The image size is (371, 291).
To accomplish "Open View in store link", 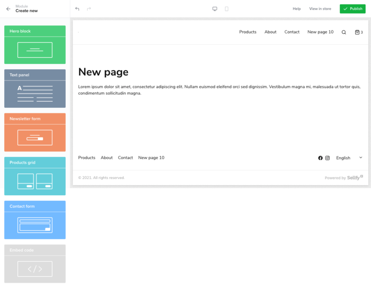I will [320, 9].
